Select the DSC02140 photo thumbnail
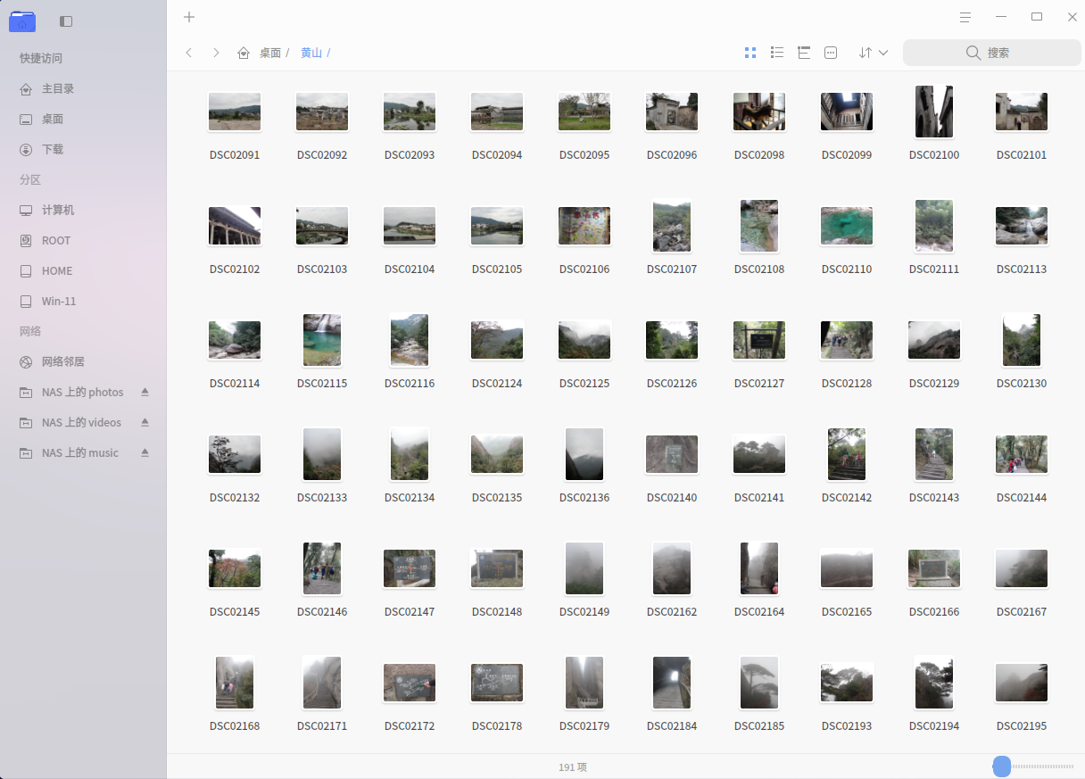Screen dimensions: 1085x779 click(672, 454)
